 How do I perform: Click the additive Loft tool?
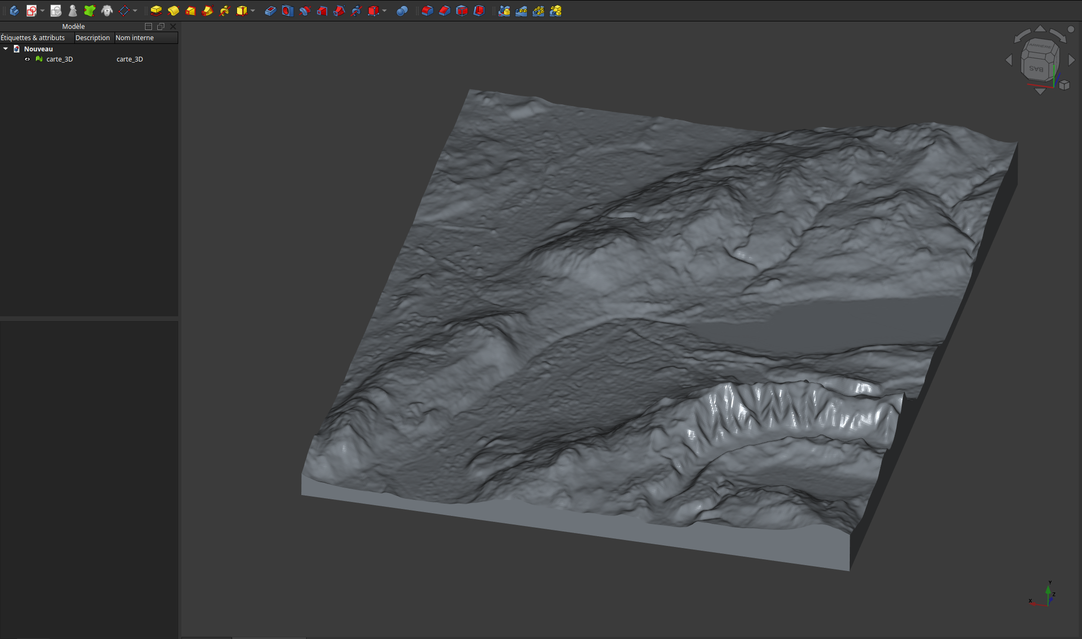[x=190, y=11]
